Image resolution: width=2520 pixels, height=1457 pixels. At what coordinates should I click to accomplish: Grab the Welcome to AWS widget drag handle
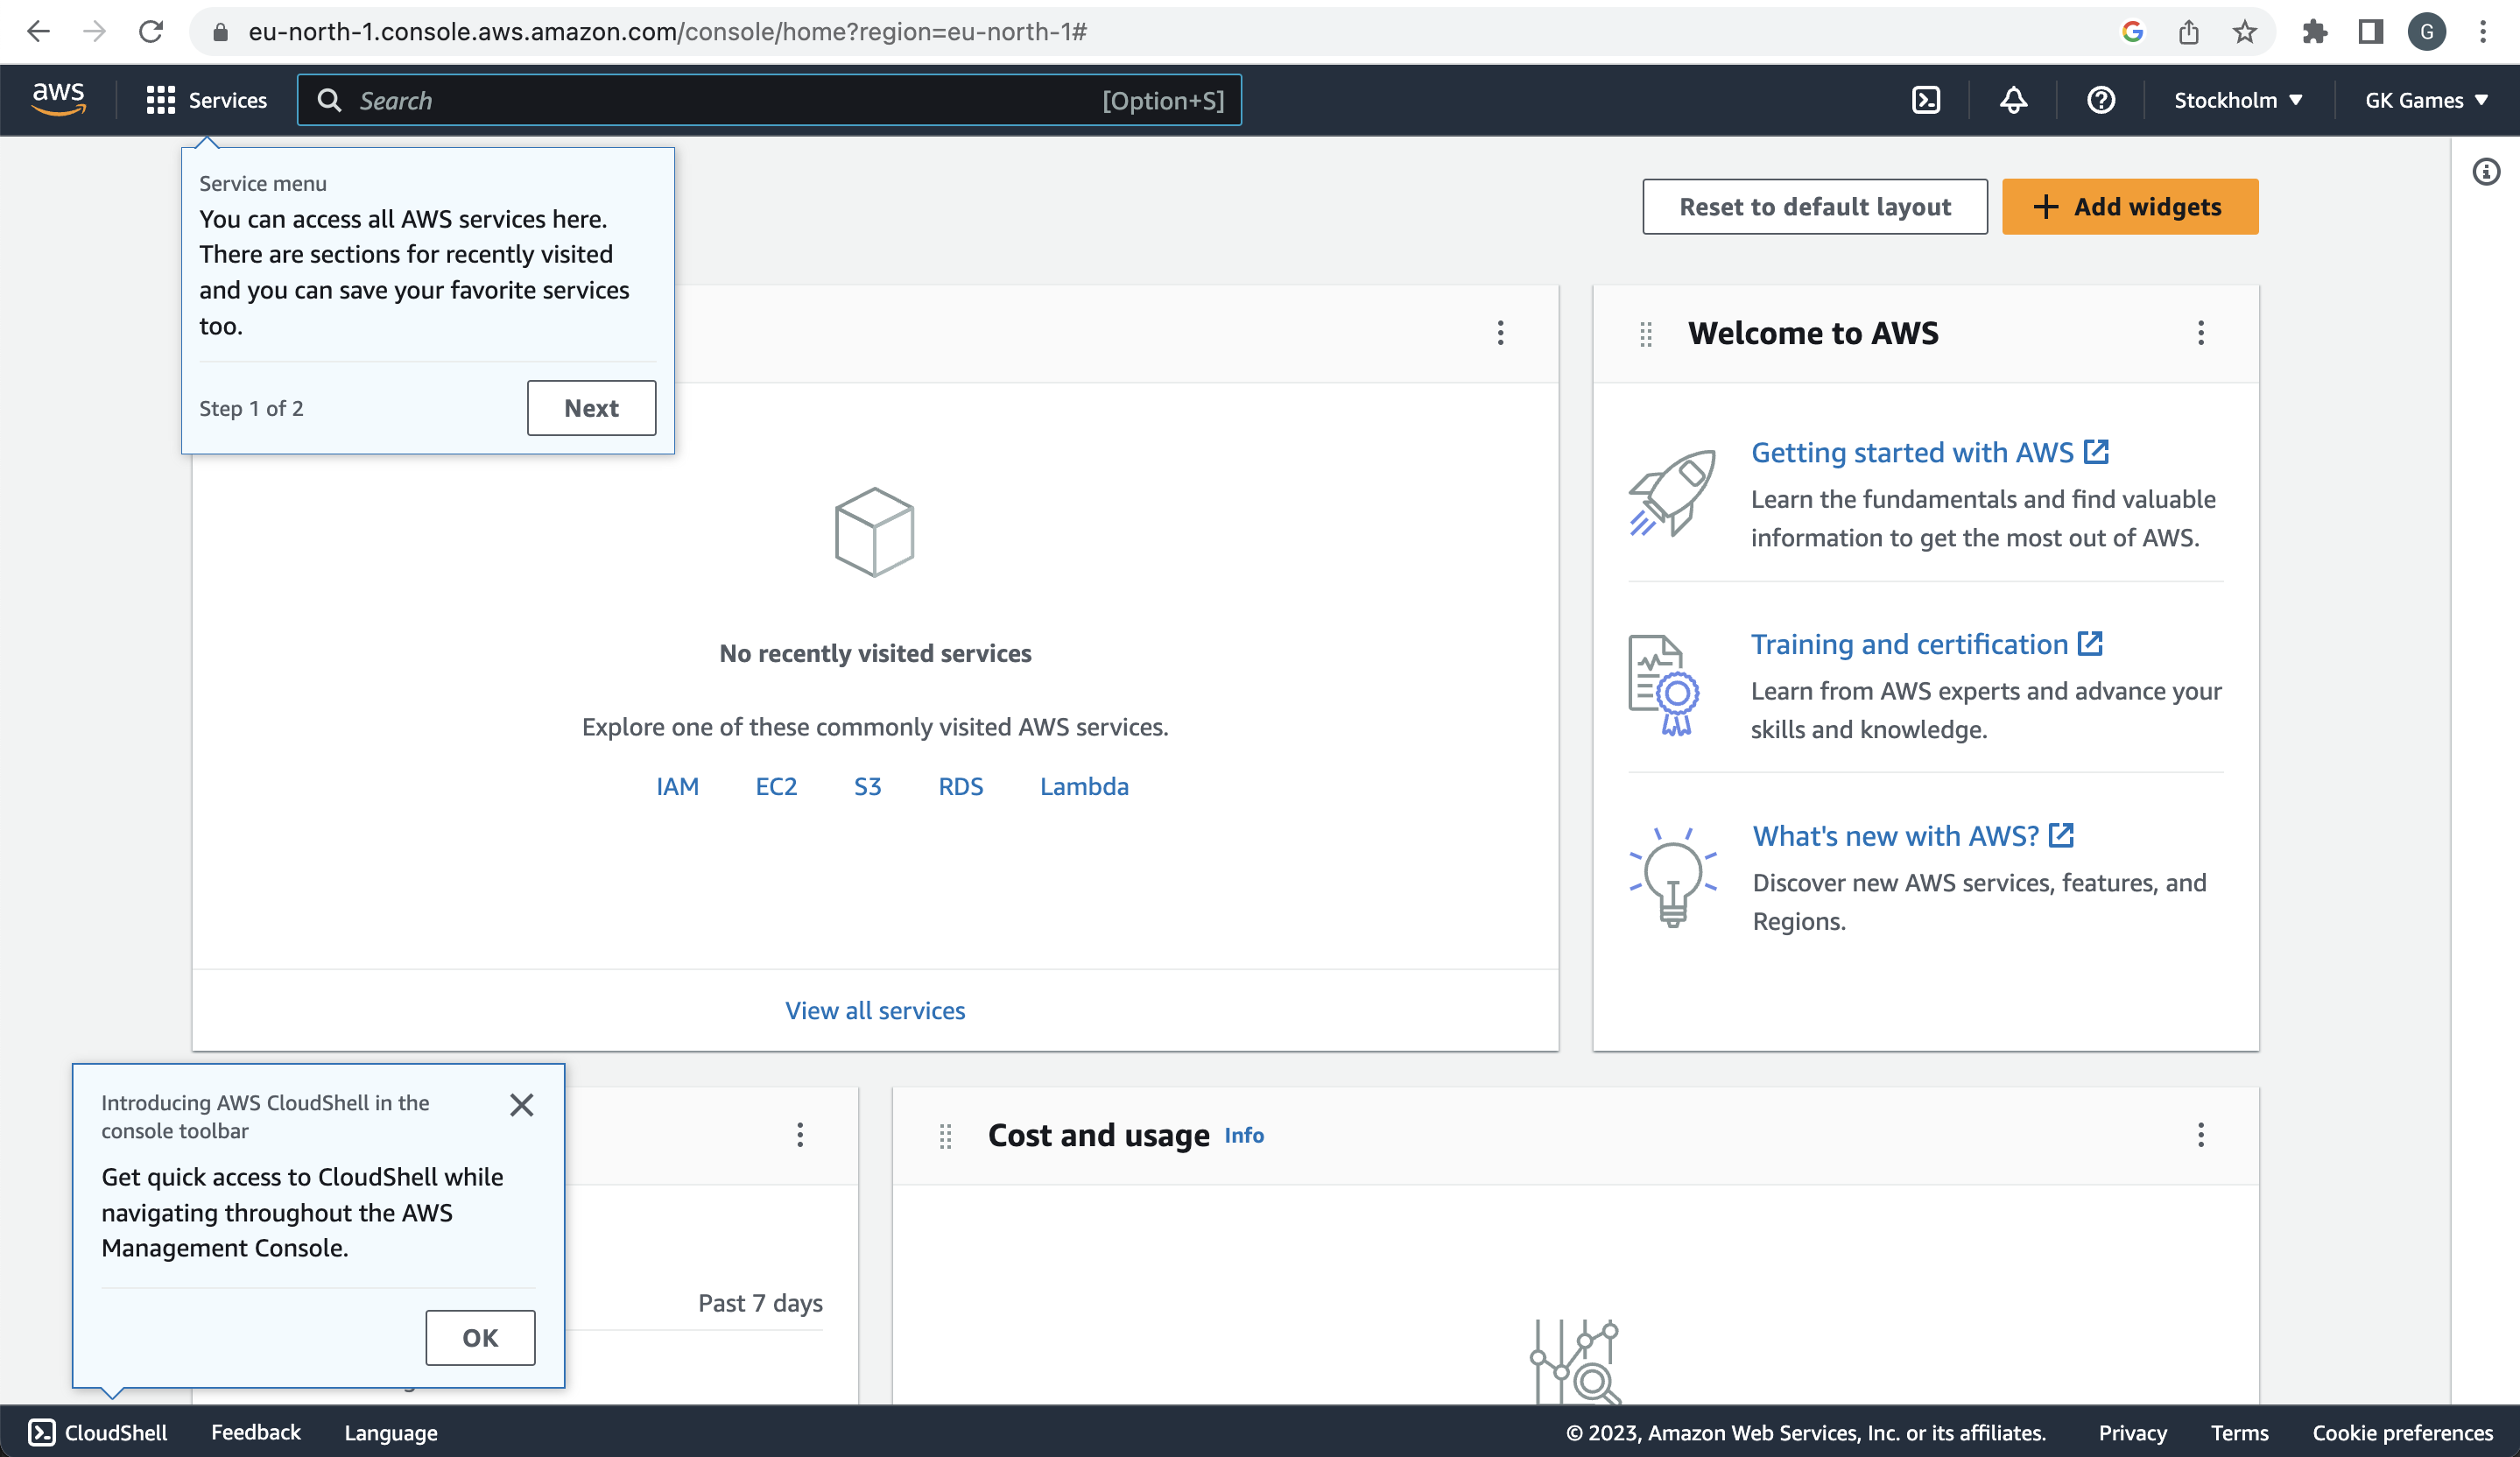pos(1646,334)
